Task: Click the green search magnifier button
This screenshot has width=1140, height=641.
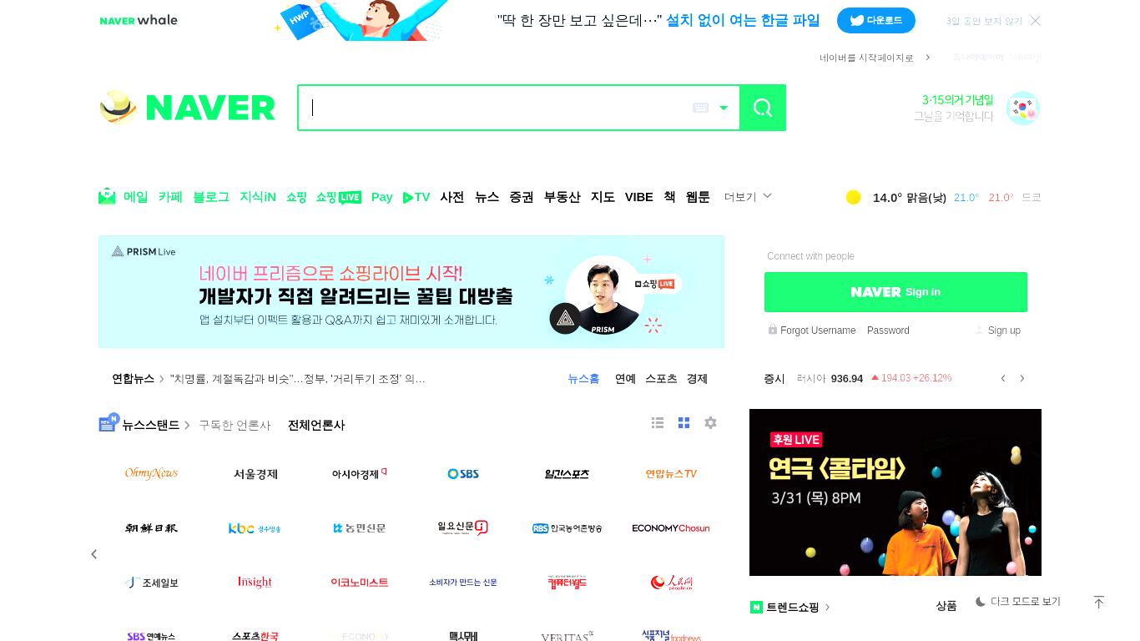Action: [763, 108]
